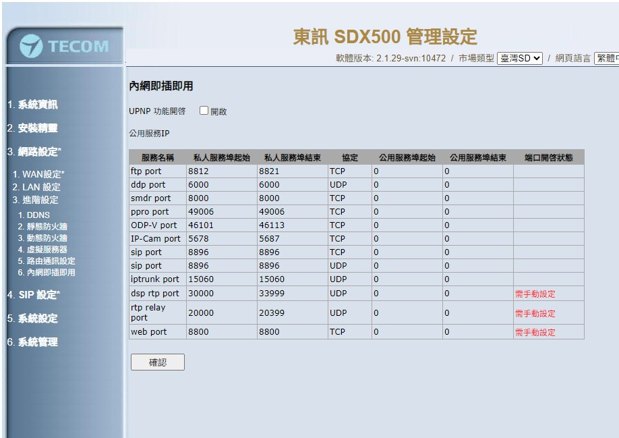Click 需手動設定 status in web port row
Viewport: 619px width, 438px height.
[x=535, y=333]
